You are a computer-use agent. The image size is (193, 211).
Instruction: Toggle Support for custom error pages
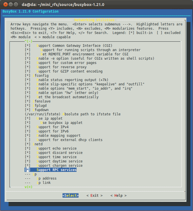click(x=28, y=63)
